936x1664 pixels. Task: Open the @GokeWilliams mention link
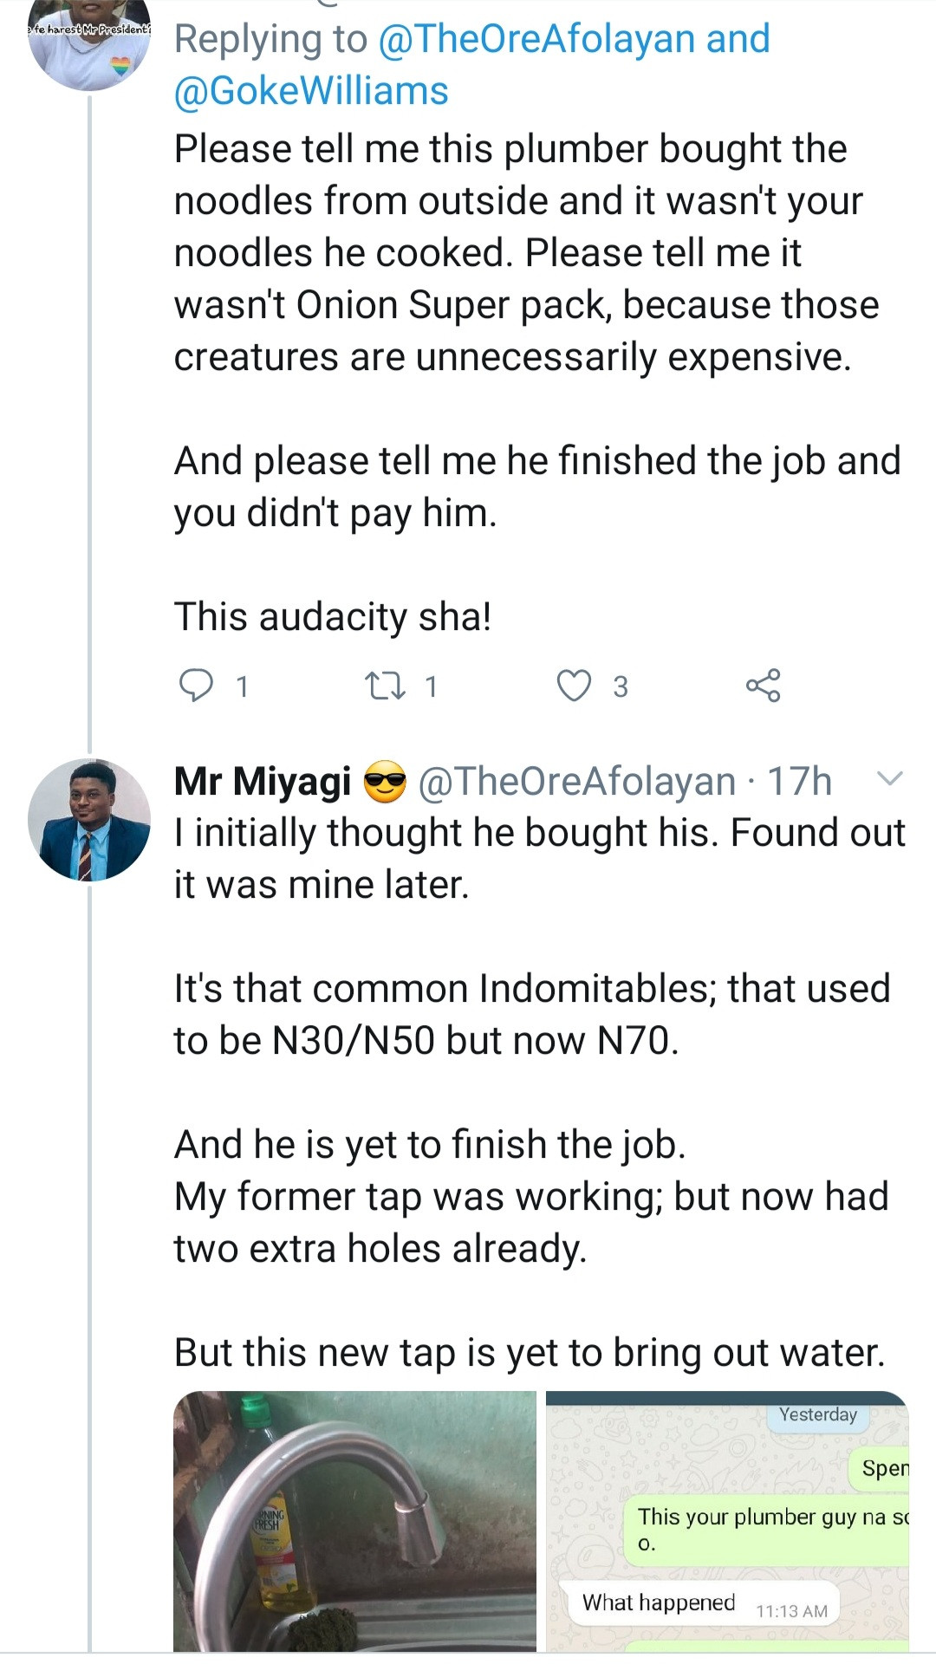point(311,91)
